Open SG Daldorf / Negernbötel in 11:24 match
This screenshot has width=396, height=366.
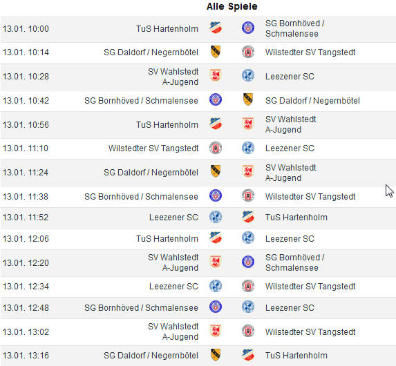pyautogui.click(x=151, y=173)
